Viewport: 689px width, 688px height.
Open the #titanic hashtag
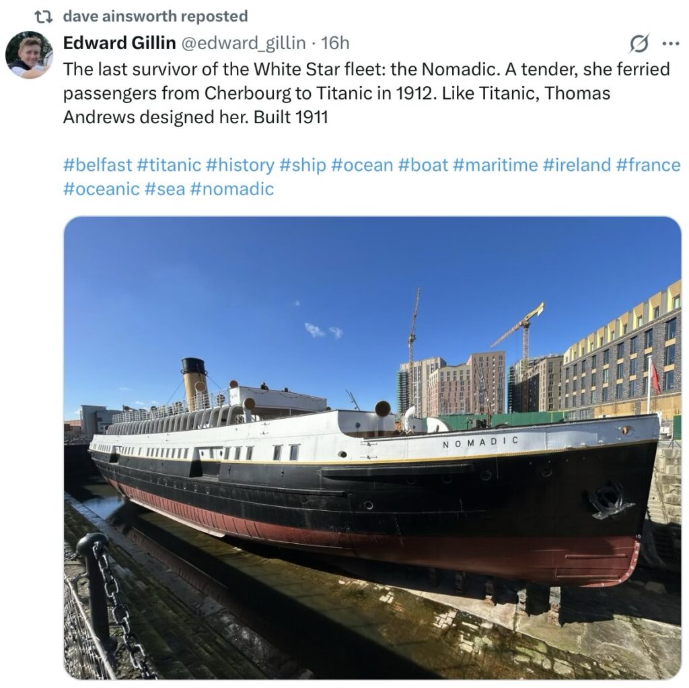tap(169, 166)
